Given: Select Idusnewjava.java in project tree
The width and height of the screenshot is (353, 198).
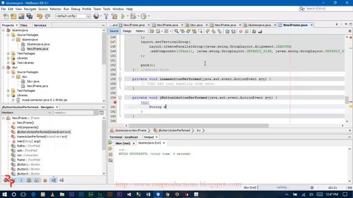Looking at the screenshot, I should 38,44.
